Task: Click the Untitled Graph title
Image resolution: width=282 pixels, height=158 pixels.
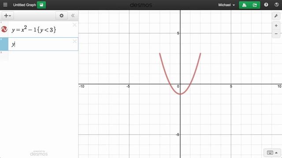Action: point(25,5)
